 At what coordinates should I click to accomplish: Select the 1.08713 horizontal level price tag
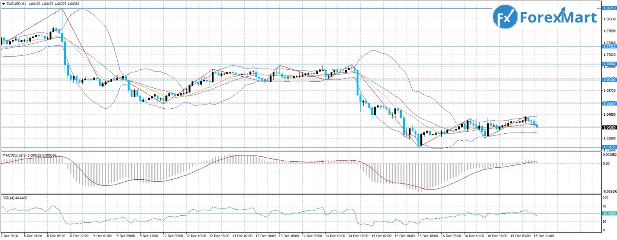pos(609,8)
